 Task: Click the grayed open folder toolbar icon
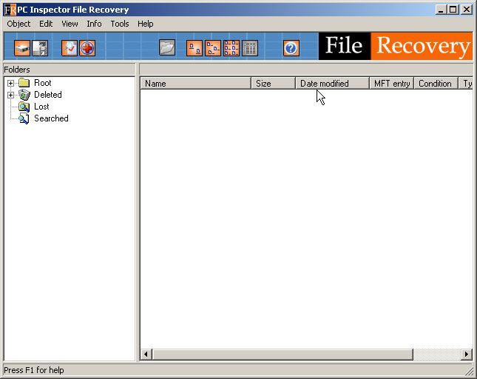point(167,48)
